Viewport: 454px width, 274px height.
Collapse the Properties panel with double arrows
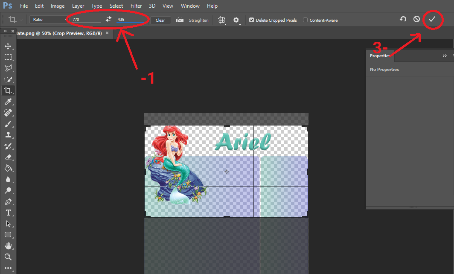coord(445,55)
